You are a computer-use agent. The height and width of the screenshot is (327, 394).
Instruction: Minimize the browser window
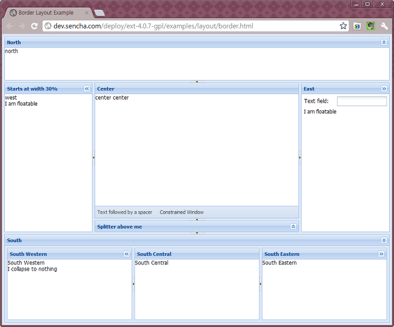point(356,4)
